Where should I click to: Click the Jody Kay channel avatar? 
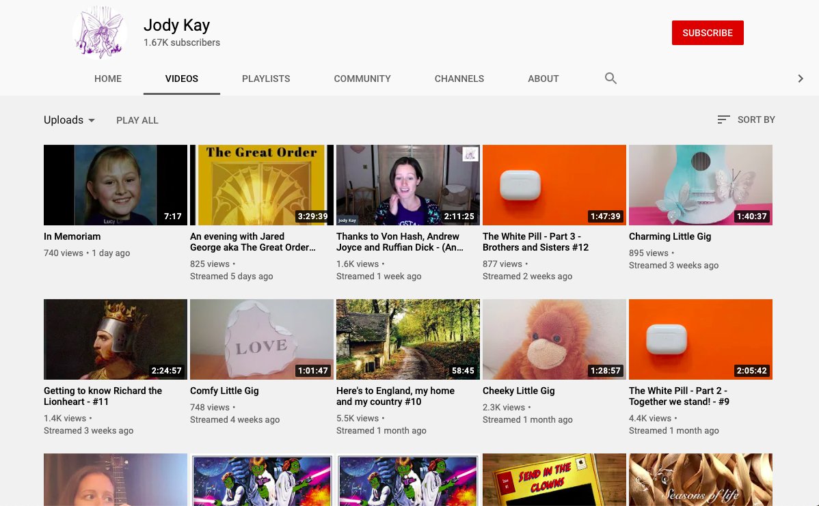[100, 32]
